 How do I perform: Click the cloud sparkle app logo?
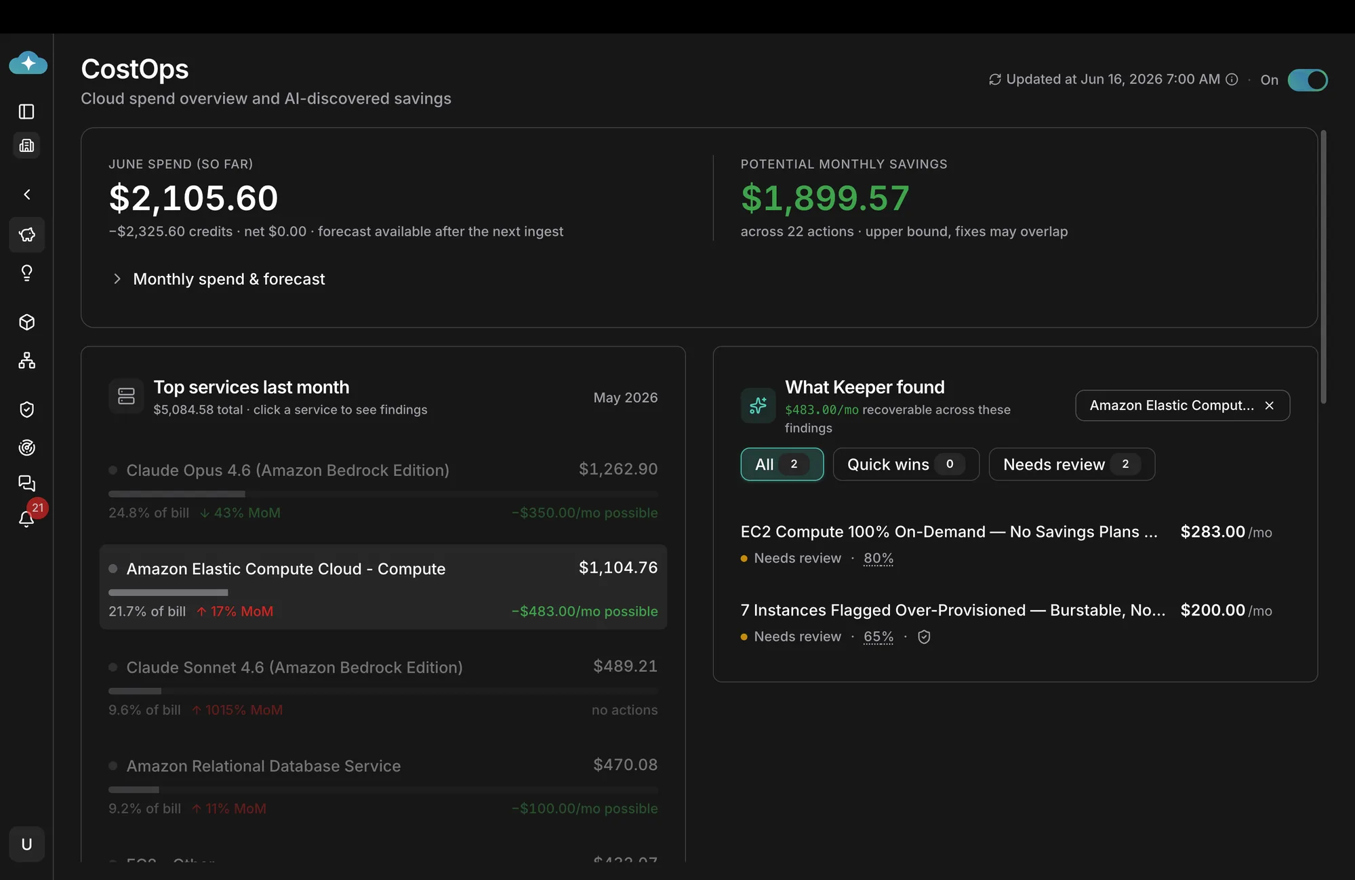[x=28, y=63]
